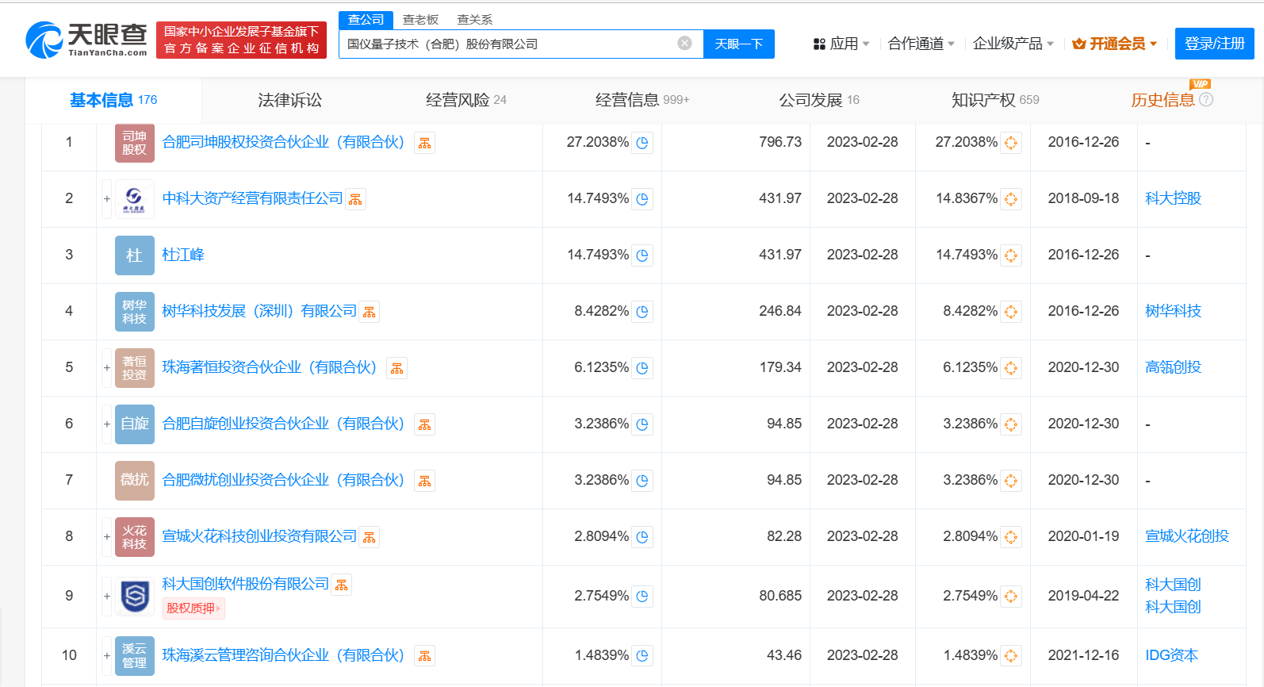This screenshot has height=687, width=1264.
Task: Switch to the 法律诉讼 tab
Action: [x=289, y=100]
